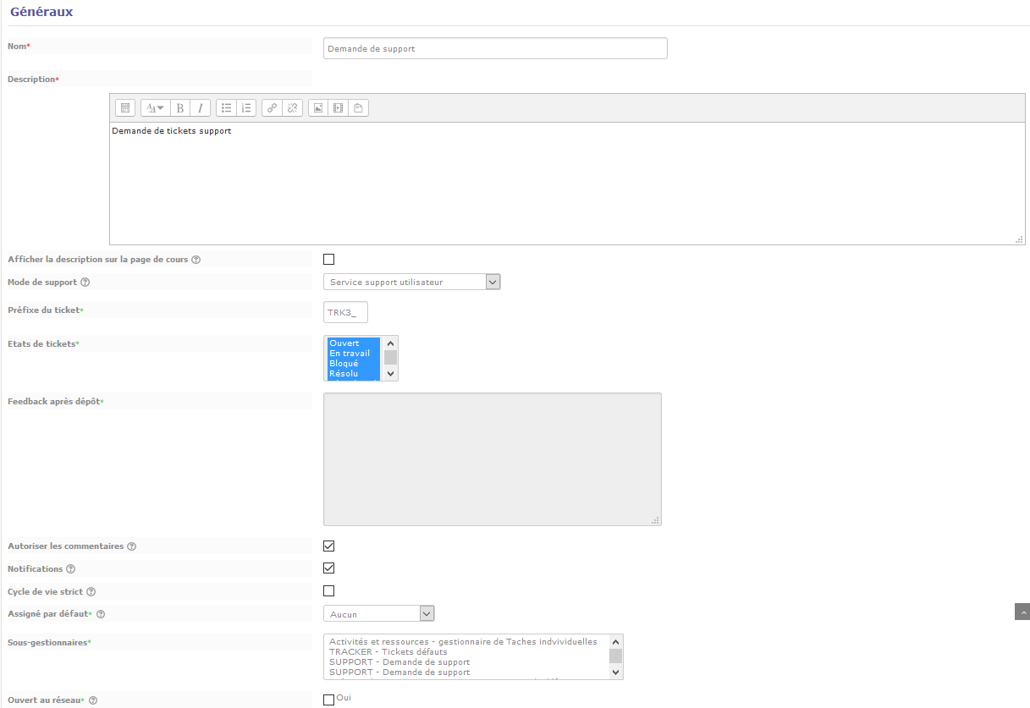Open the paragraph styles dropdown in editor

[x=155, y=108]
